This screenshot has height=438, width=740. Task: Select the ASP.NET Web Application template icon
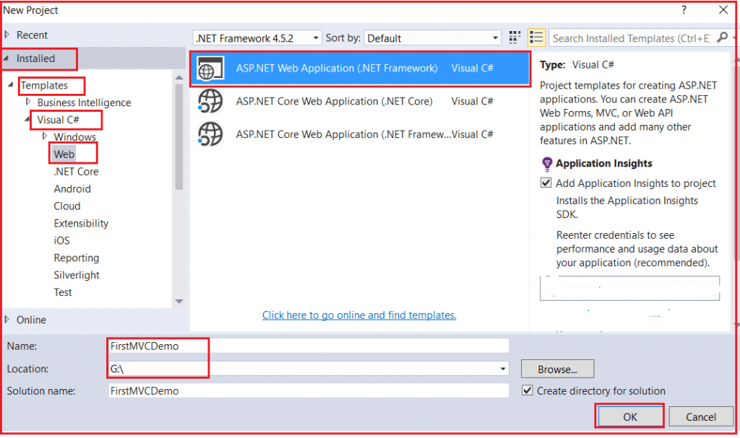210,67
